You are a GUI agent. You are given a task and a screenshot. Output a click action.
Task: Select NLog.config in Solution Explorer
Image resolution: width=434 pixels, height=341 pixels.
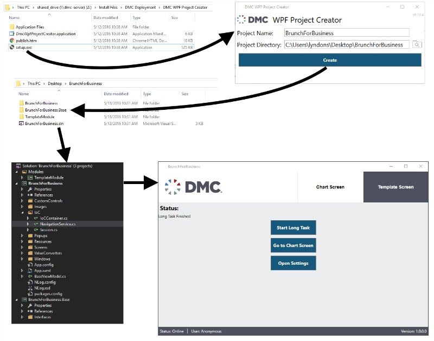tap(45, 282)
